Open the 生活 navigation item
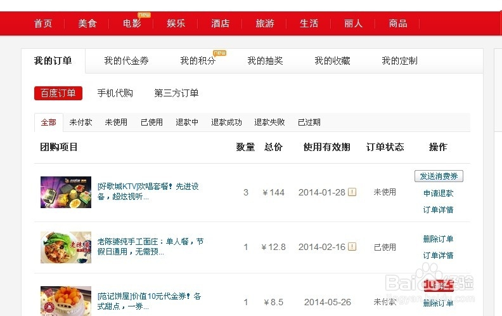This screenshot has height=316, width=502. click(x=309, y=23)
